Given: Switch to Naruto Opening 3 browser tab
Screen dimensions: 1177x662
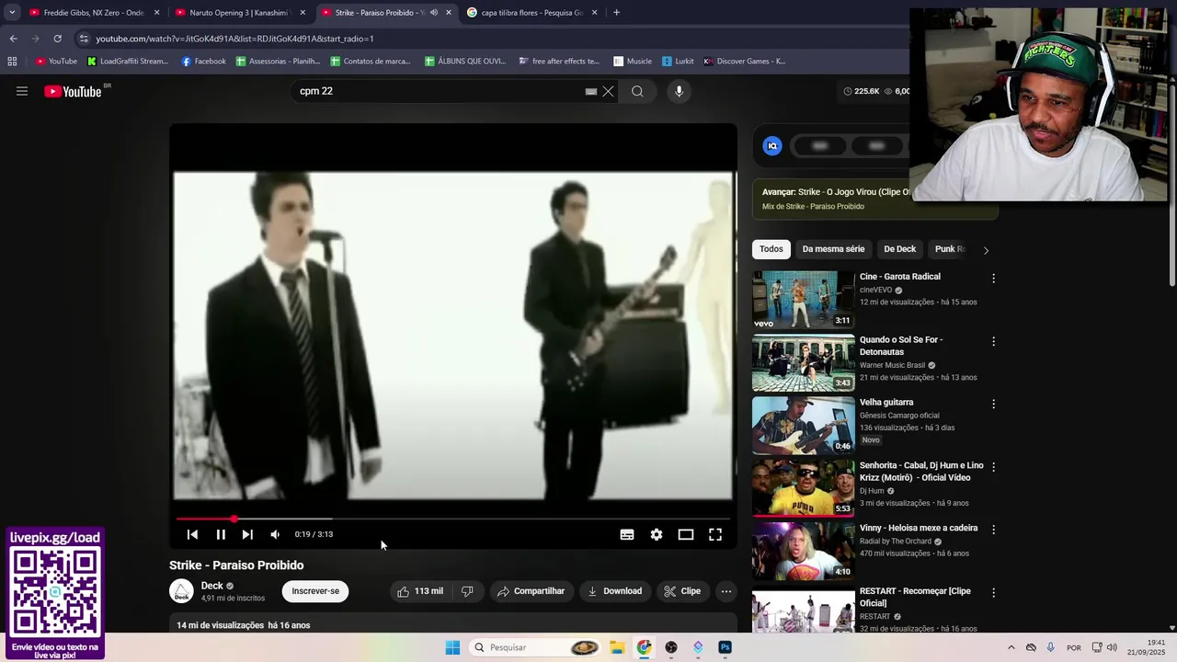Looking at the screenshot, I should [238, 13].
